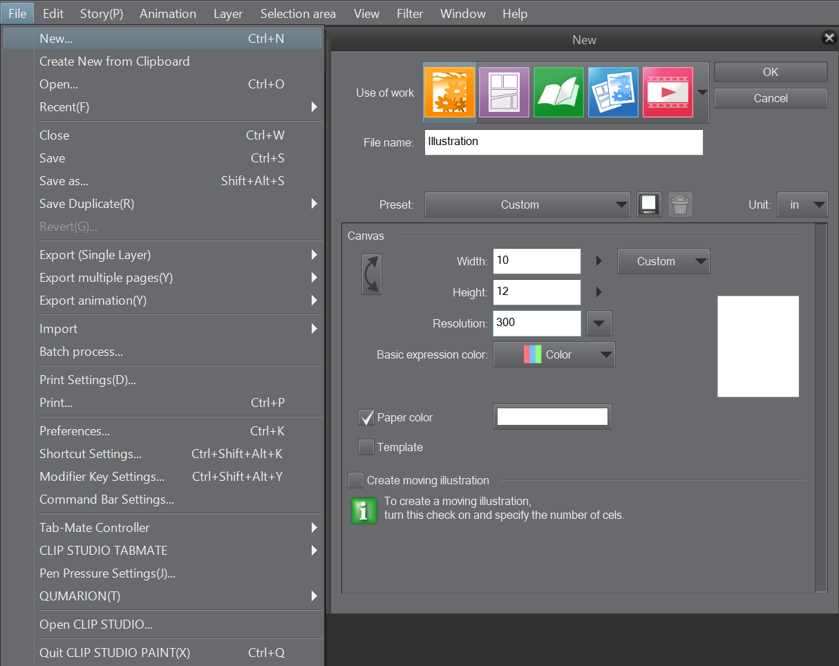Viewport: 839px width, 666px height.
Task: Choose New... from File menu
Action: (x=162, y=39)
